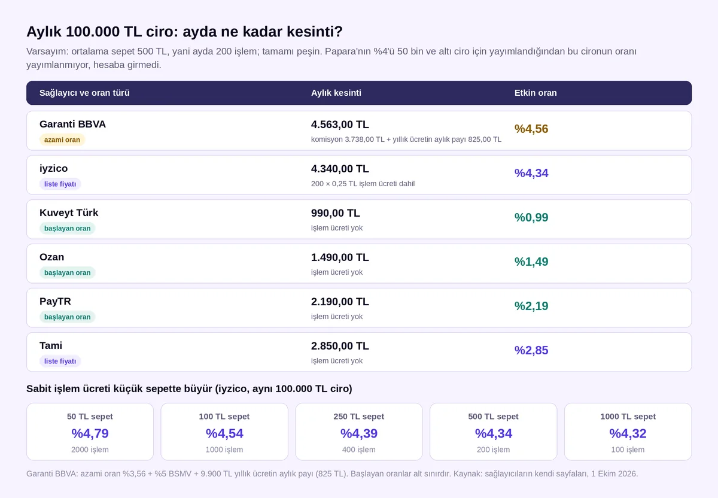718x498 pixels.
Task: Click 'başlayan oran' badge under Ozan
Action: coord(67,272)
